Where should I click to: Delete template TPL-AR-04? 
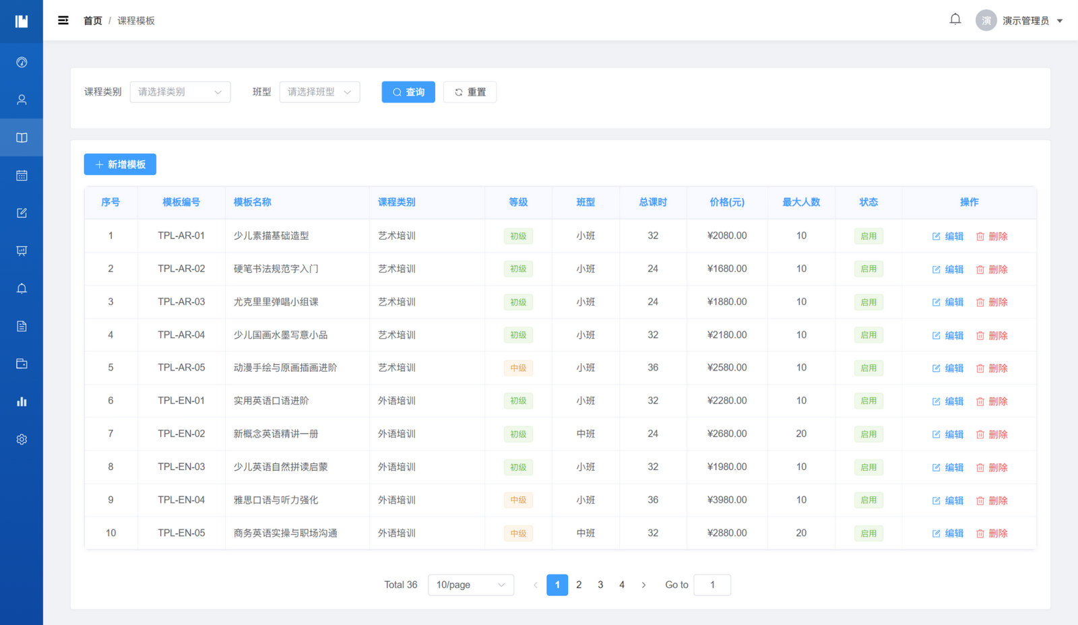click(992, 335)
